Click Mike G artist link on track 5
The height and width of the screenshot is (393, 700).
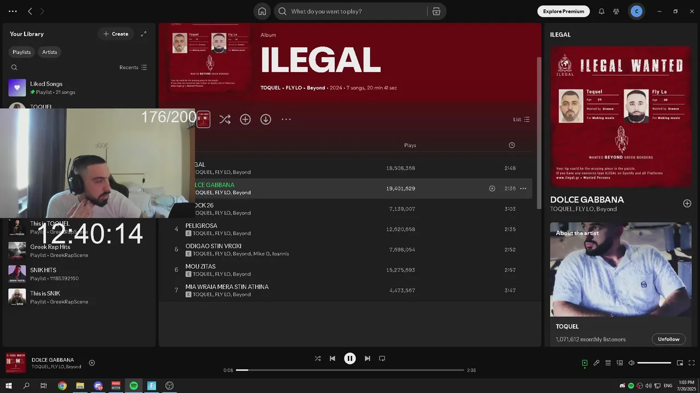pyautogui.click(x=262, y=254)
